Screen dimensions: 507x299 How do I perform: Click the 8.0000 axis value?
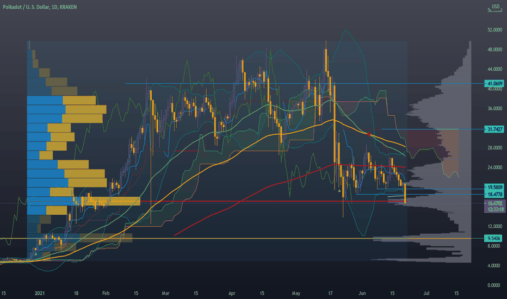[494, 246]
